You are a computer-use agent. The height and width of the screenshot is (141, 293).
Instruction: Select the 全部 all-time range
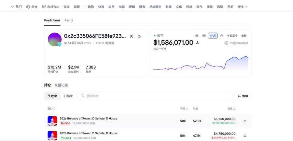pyautogui.click(x=244, y=36)
